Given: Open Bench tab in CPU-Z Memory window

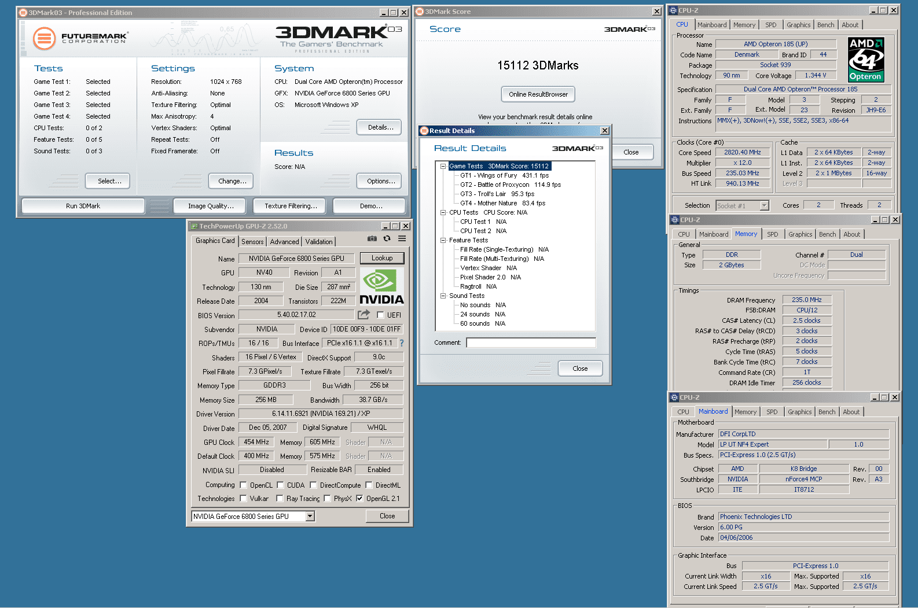Looking at the screenshot, I should [827, 234].
